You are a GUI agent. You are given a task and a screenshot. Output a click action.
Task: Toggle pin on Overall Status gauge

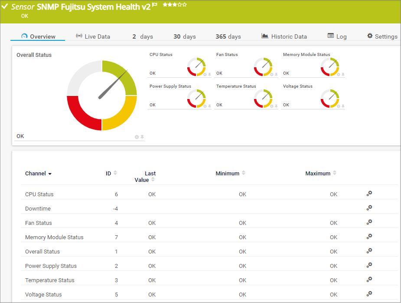(x=142, y=137)
